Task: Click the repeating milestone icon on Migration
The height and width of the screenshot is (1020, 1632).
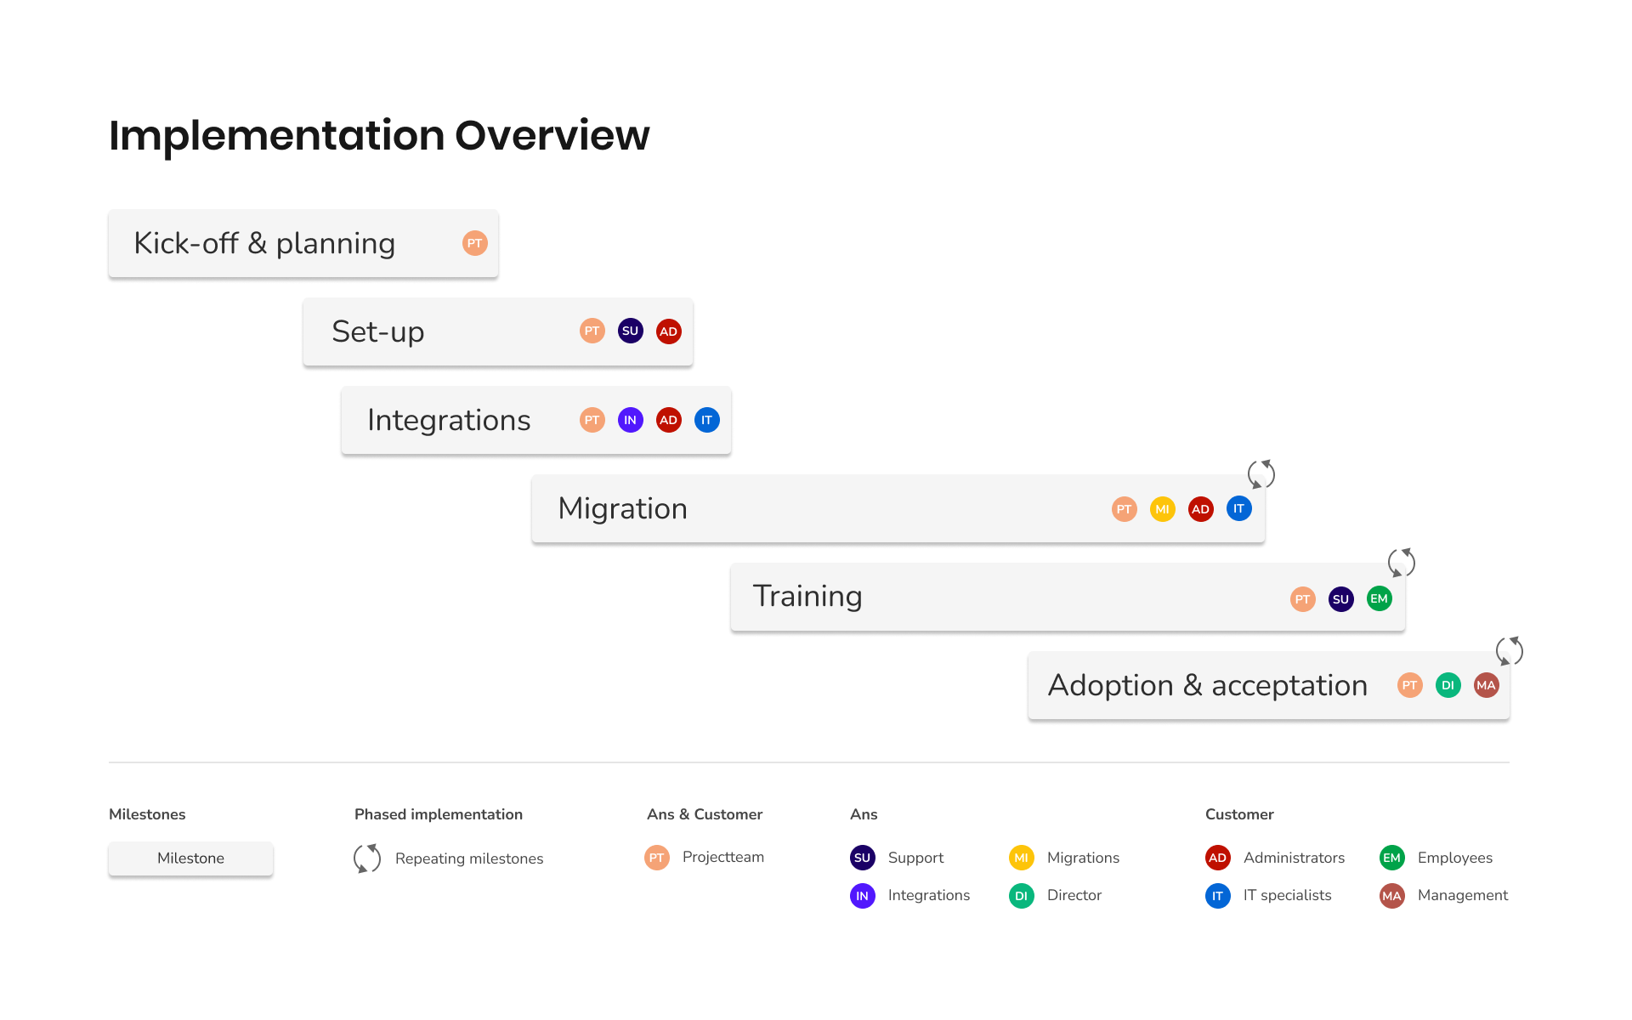Action: 1262,473
